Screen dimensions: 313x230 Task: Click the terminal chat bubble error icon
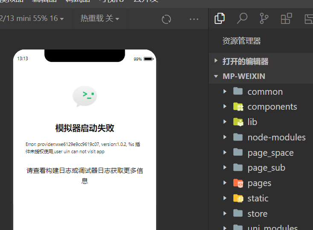click(84, 96)
